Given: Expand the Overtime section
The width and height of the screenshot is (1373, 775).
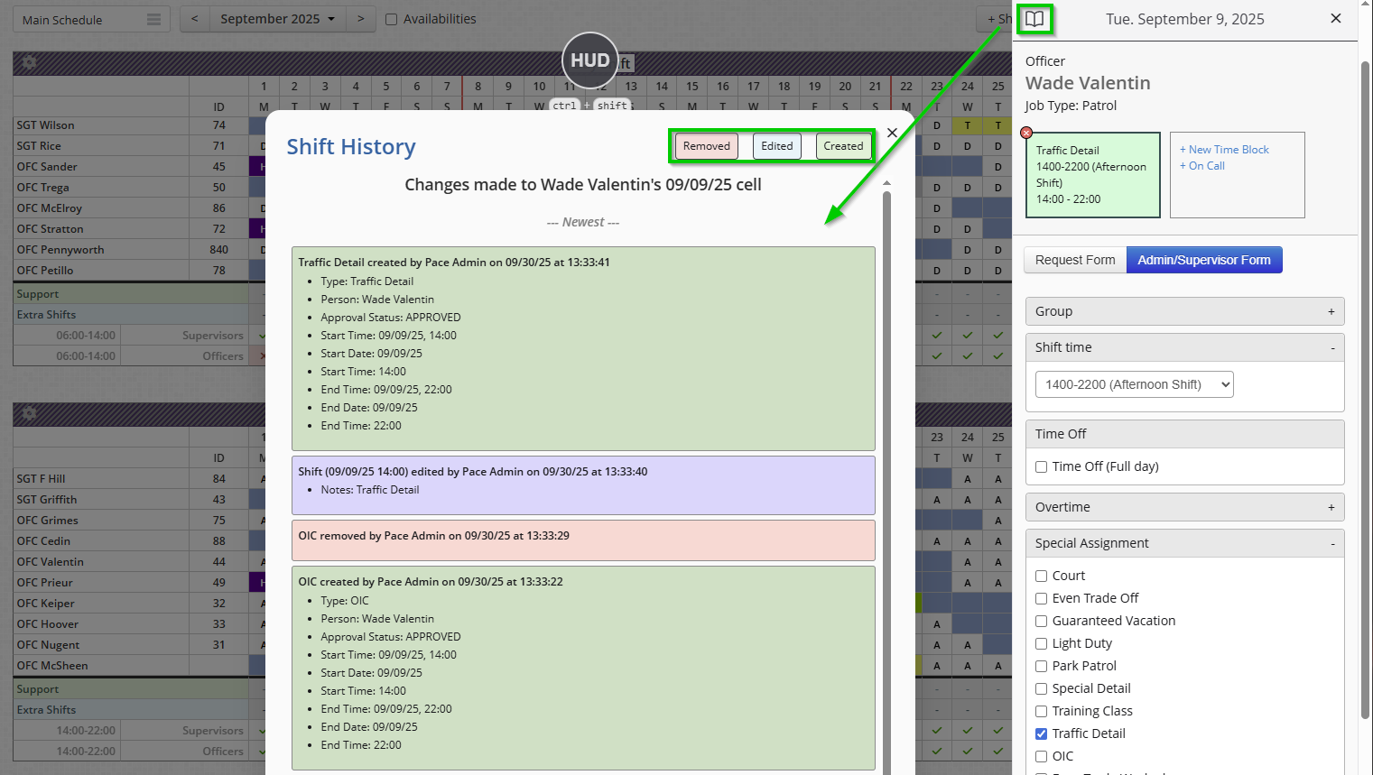Looking at the screenshot, I should [x=1184, y=507].
